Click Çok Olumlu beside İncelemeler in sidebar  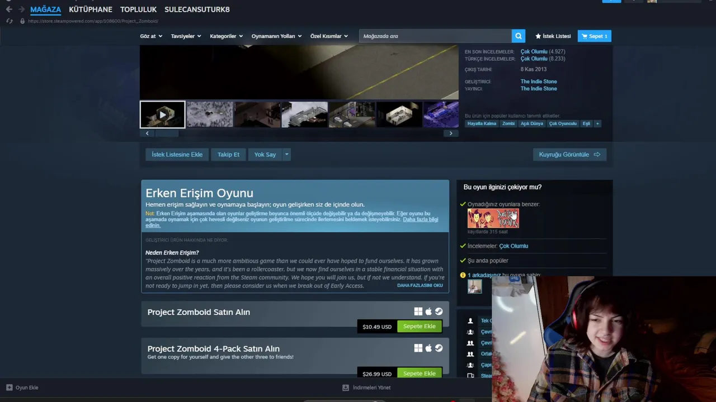(514, 246)
